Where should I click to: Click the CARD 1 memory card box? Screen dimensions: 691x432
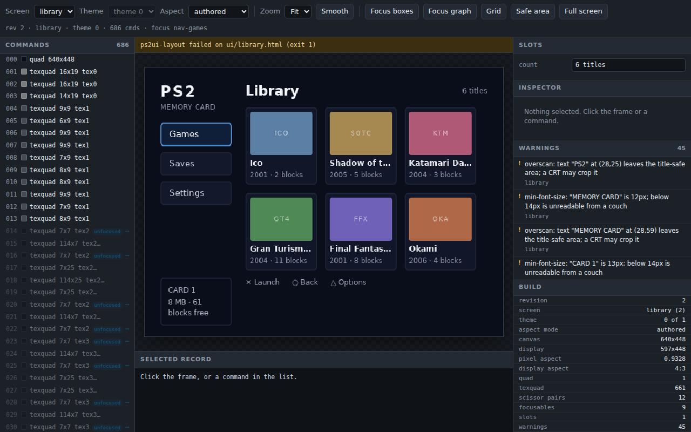click(x=196, y=302)
